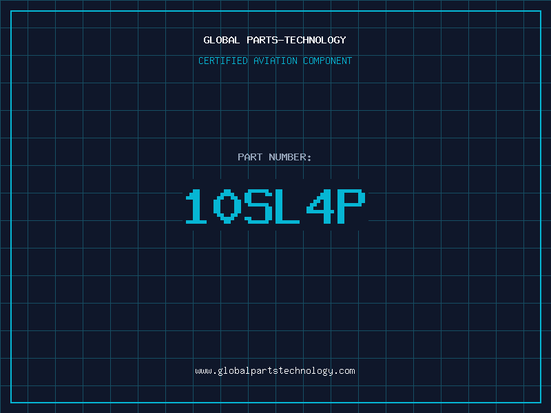
Task: Select the GLOBAL PARTS-TECHNOLOGY heading
Action: pos(275,40)
